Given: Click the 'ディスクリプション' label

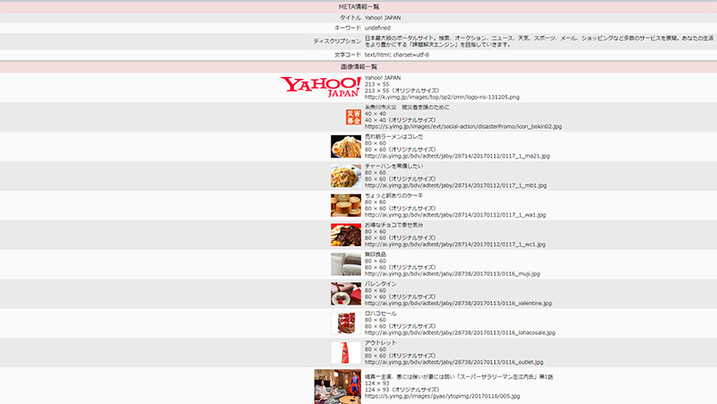Looking at the screenshot, I should (x=337, y=41).
